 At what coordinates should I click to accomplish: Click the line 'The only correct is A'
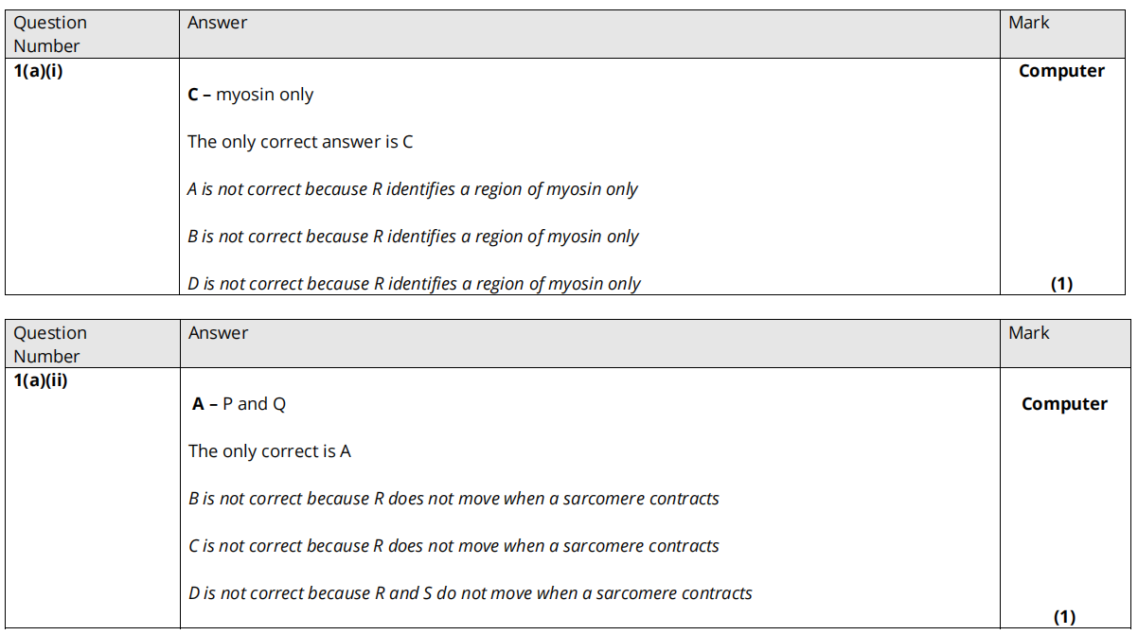pyautogui.click(x=270, y=451)
